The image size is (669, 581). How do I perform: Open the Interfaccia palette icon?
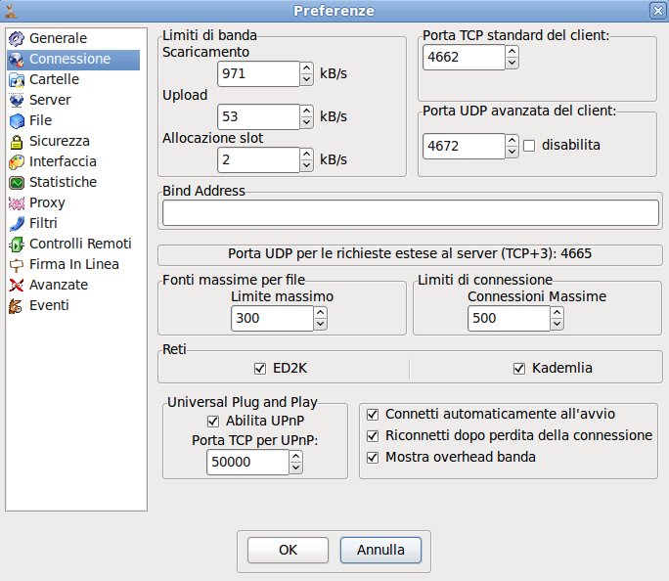pos(17,161)
